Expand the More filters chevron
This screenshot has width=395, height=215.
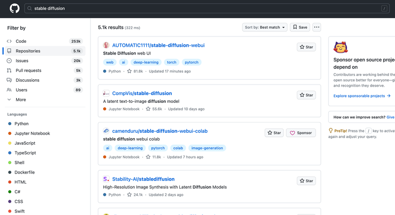point(9,99)
